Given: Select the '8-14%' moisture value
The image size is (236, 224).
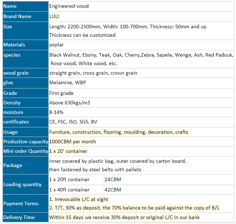Looking at the screenshot, I should click(56, 112).
